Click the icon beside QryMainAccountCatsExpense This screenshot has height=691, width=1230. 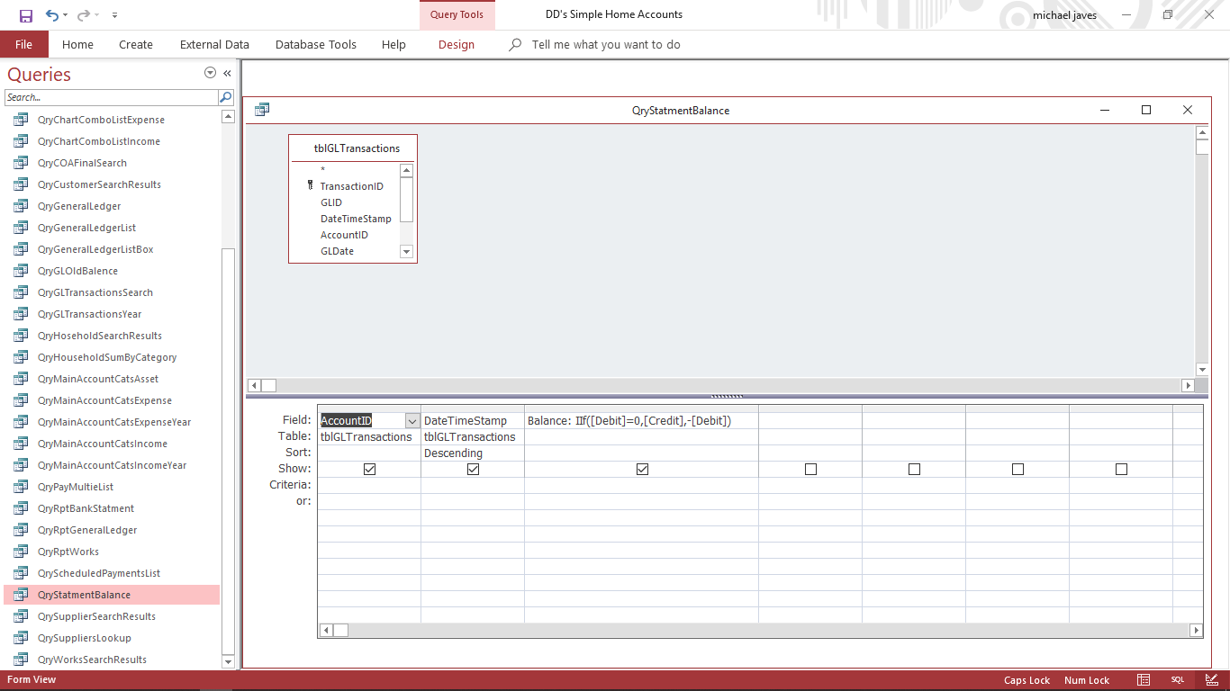21,400
